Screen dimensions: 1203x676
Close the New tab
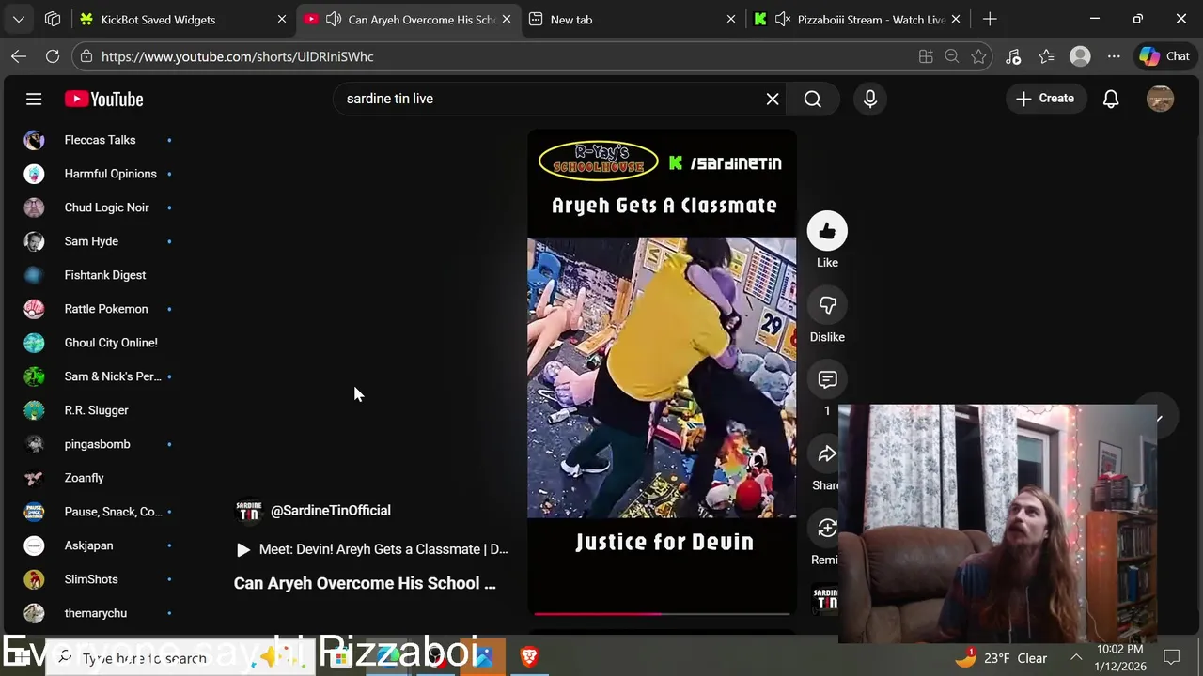tap(731, 19)
